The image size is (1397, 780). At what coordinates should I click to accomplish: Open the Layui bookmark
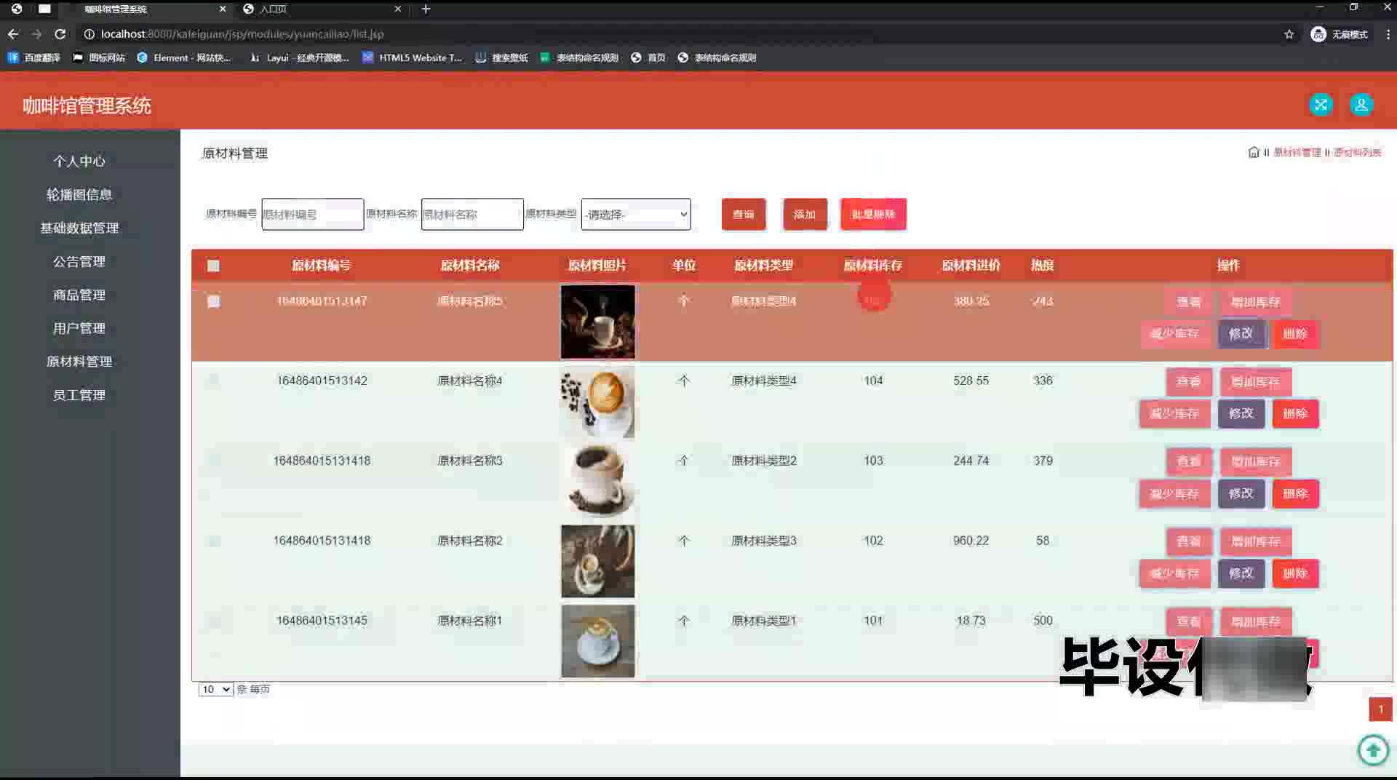click(300, 57)
